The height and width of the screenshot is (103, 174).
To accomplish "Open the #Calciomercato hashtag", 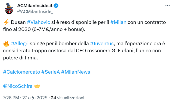I will 21,72.
